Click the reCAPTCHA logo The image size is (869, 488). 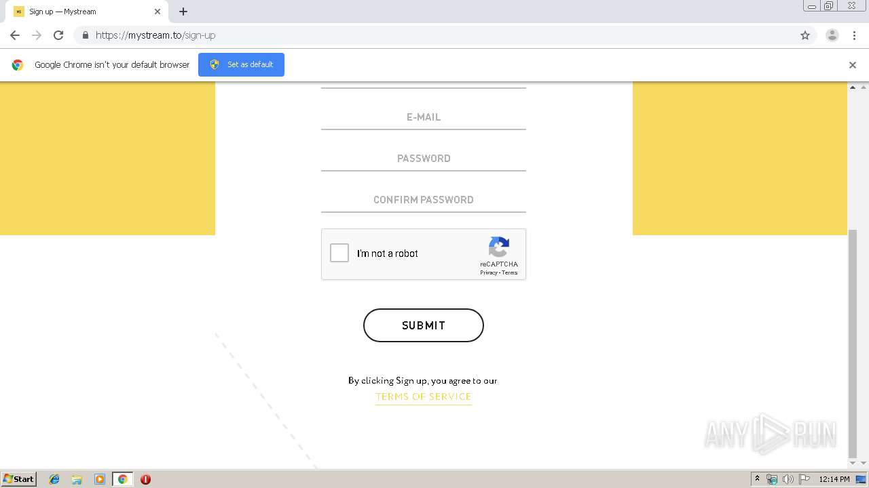coord(499,247)
